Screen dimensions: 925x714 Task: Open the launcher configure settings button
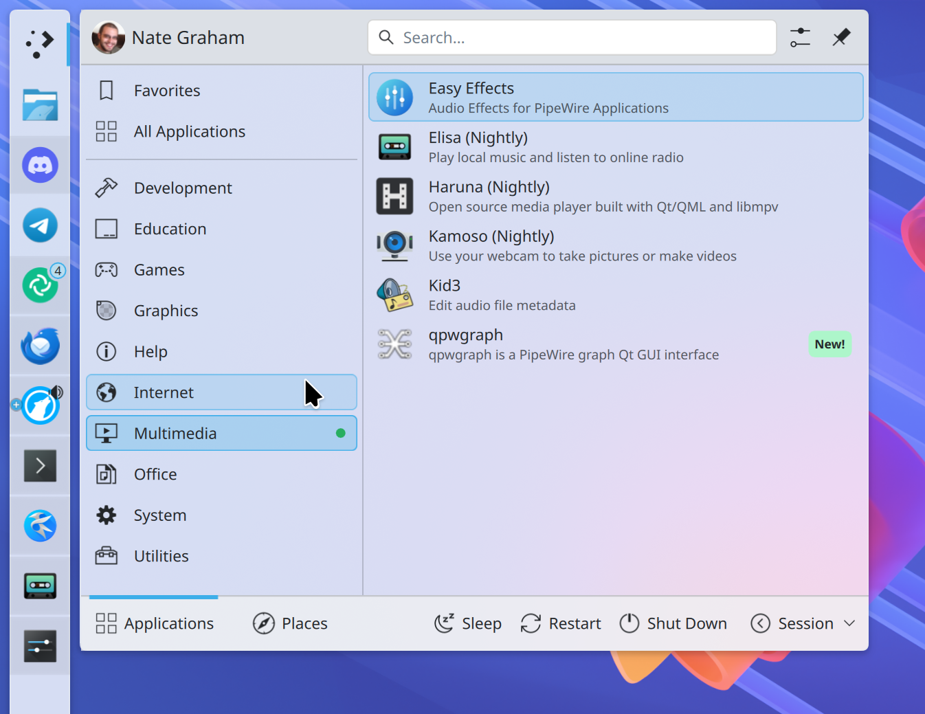[800, 37]
